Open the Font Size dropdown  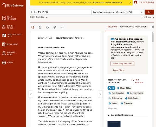click(x=148, y=17)
